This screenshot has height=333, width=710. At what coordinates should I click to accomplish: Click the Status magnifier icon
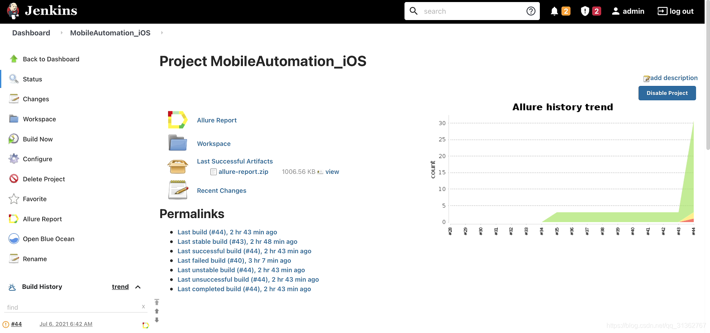14,79
